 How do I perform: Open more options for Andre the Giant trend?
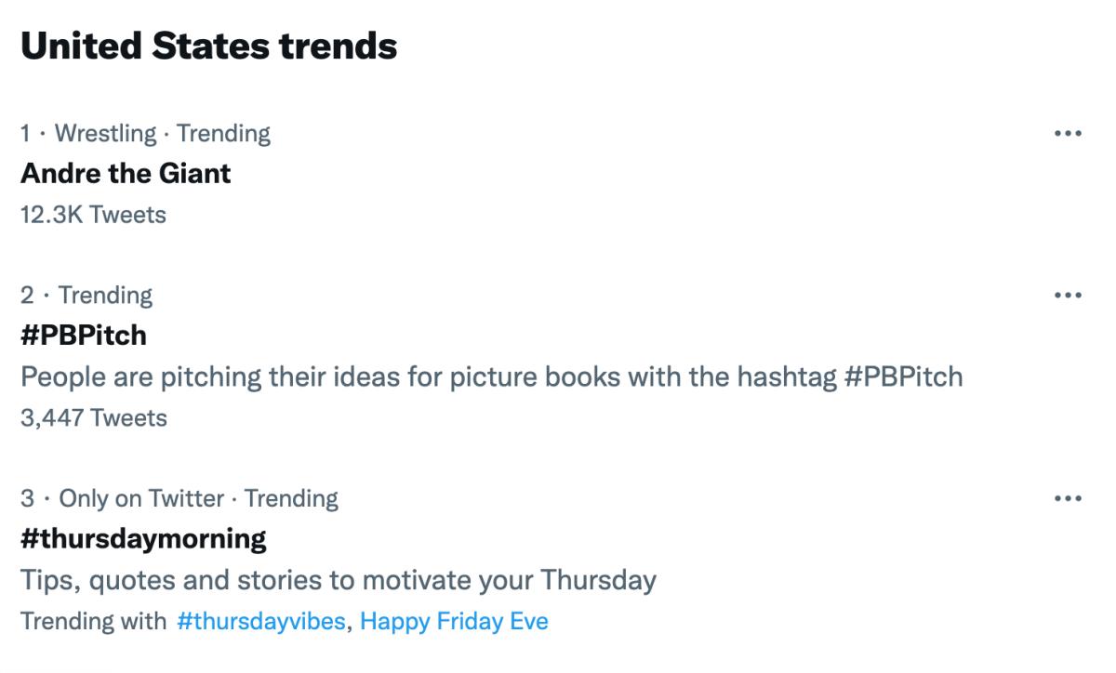point(1068,134)
